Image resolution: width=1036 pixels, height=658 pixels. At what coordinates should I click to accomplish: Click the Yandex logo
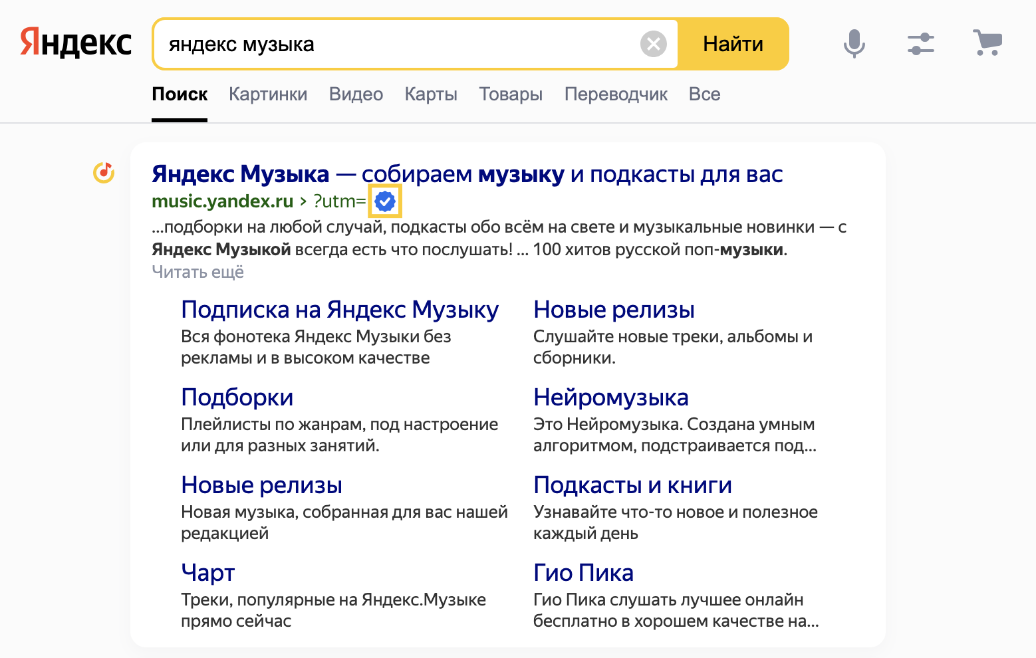[76, 43]
